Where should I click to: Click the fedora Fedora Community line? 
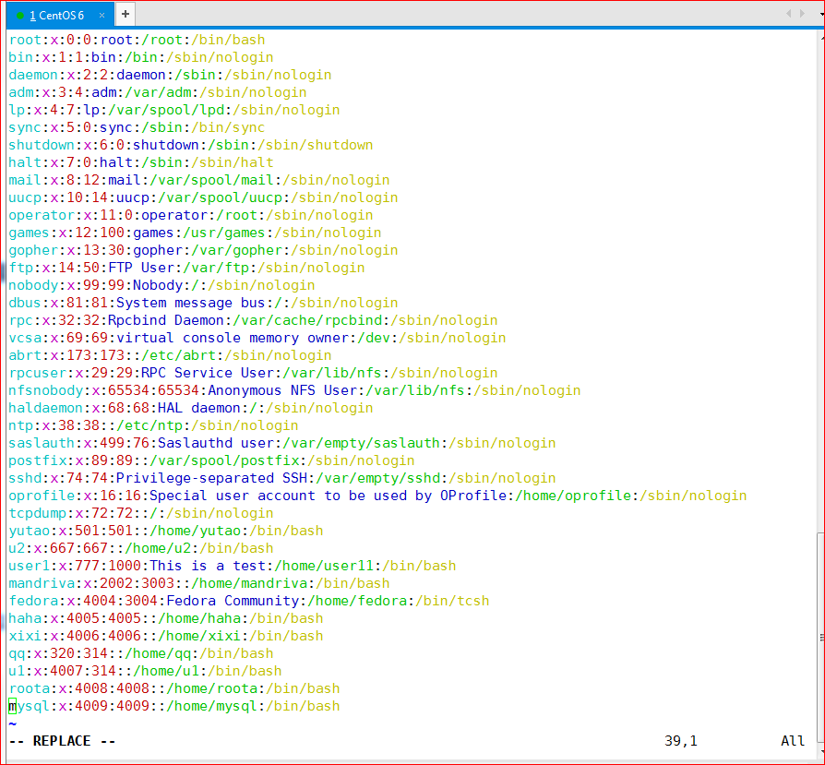pos(249,601)
